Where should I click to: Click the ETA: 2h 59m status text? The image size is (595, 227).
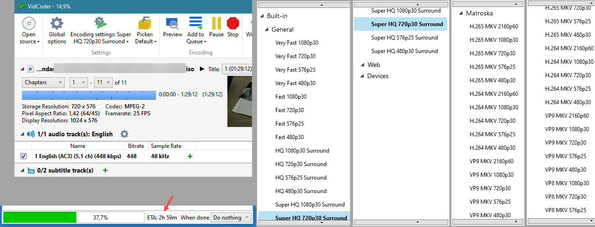[x=161, y=217]
